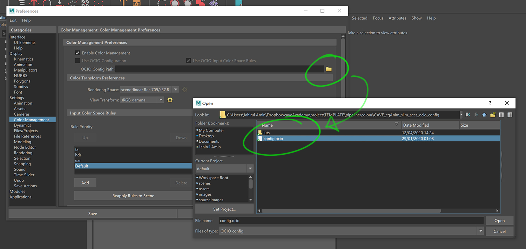Click the config.ocio file icon
Viewport: 526px width, 249px height.
(260, 139)
